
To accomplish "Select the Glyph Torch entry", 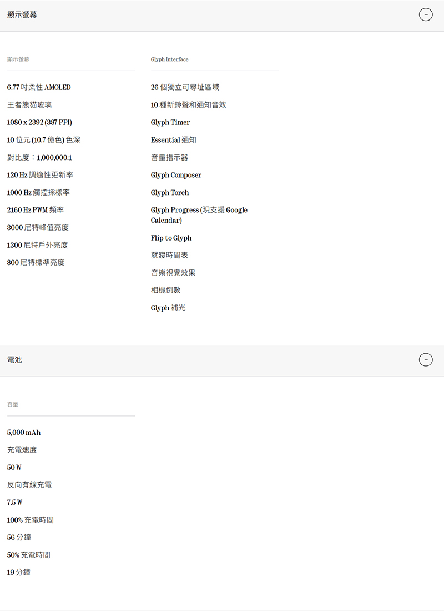I will pyautogui.click(x=170, y=192).
